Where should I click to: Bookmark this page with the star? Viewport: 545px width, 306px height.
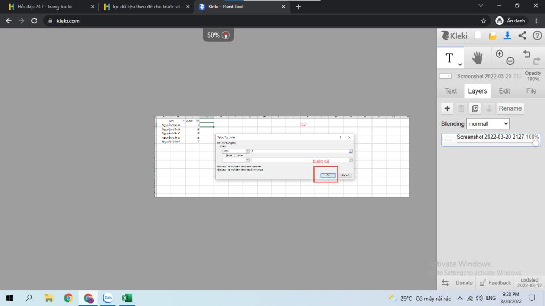(483, 21)
